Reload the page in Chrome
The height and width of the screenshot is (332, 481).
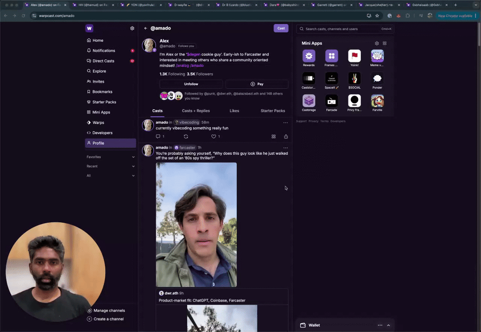point(23,15)
